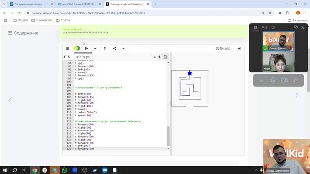Click the code editor scrollbar thumb
Viewport: 310px width, 174px height.
coord(168,136)
